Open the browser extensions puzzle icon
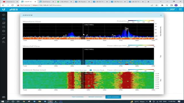Image resolution: width=184 pixels, height=103 pixels. tap(162, 5)
